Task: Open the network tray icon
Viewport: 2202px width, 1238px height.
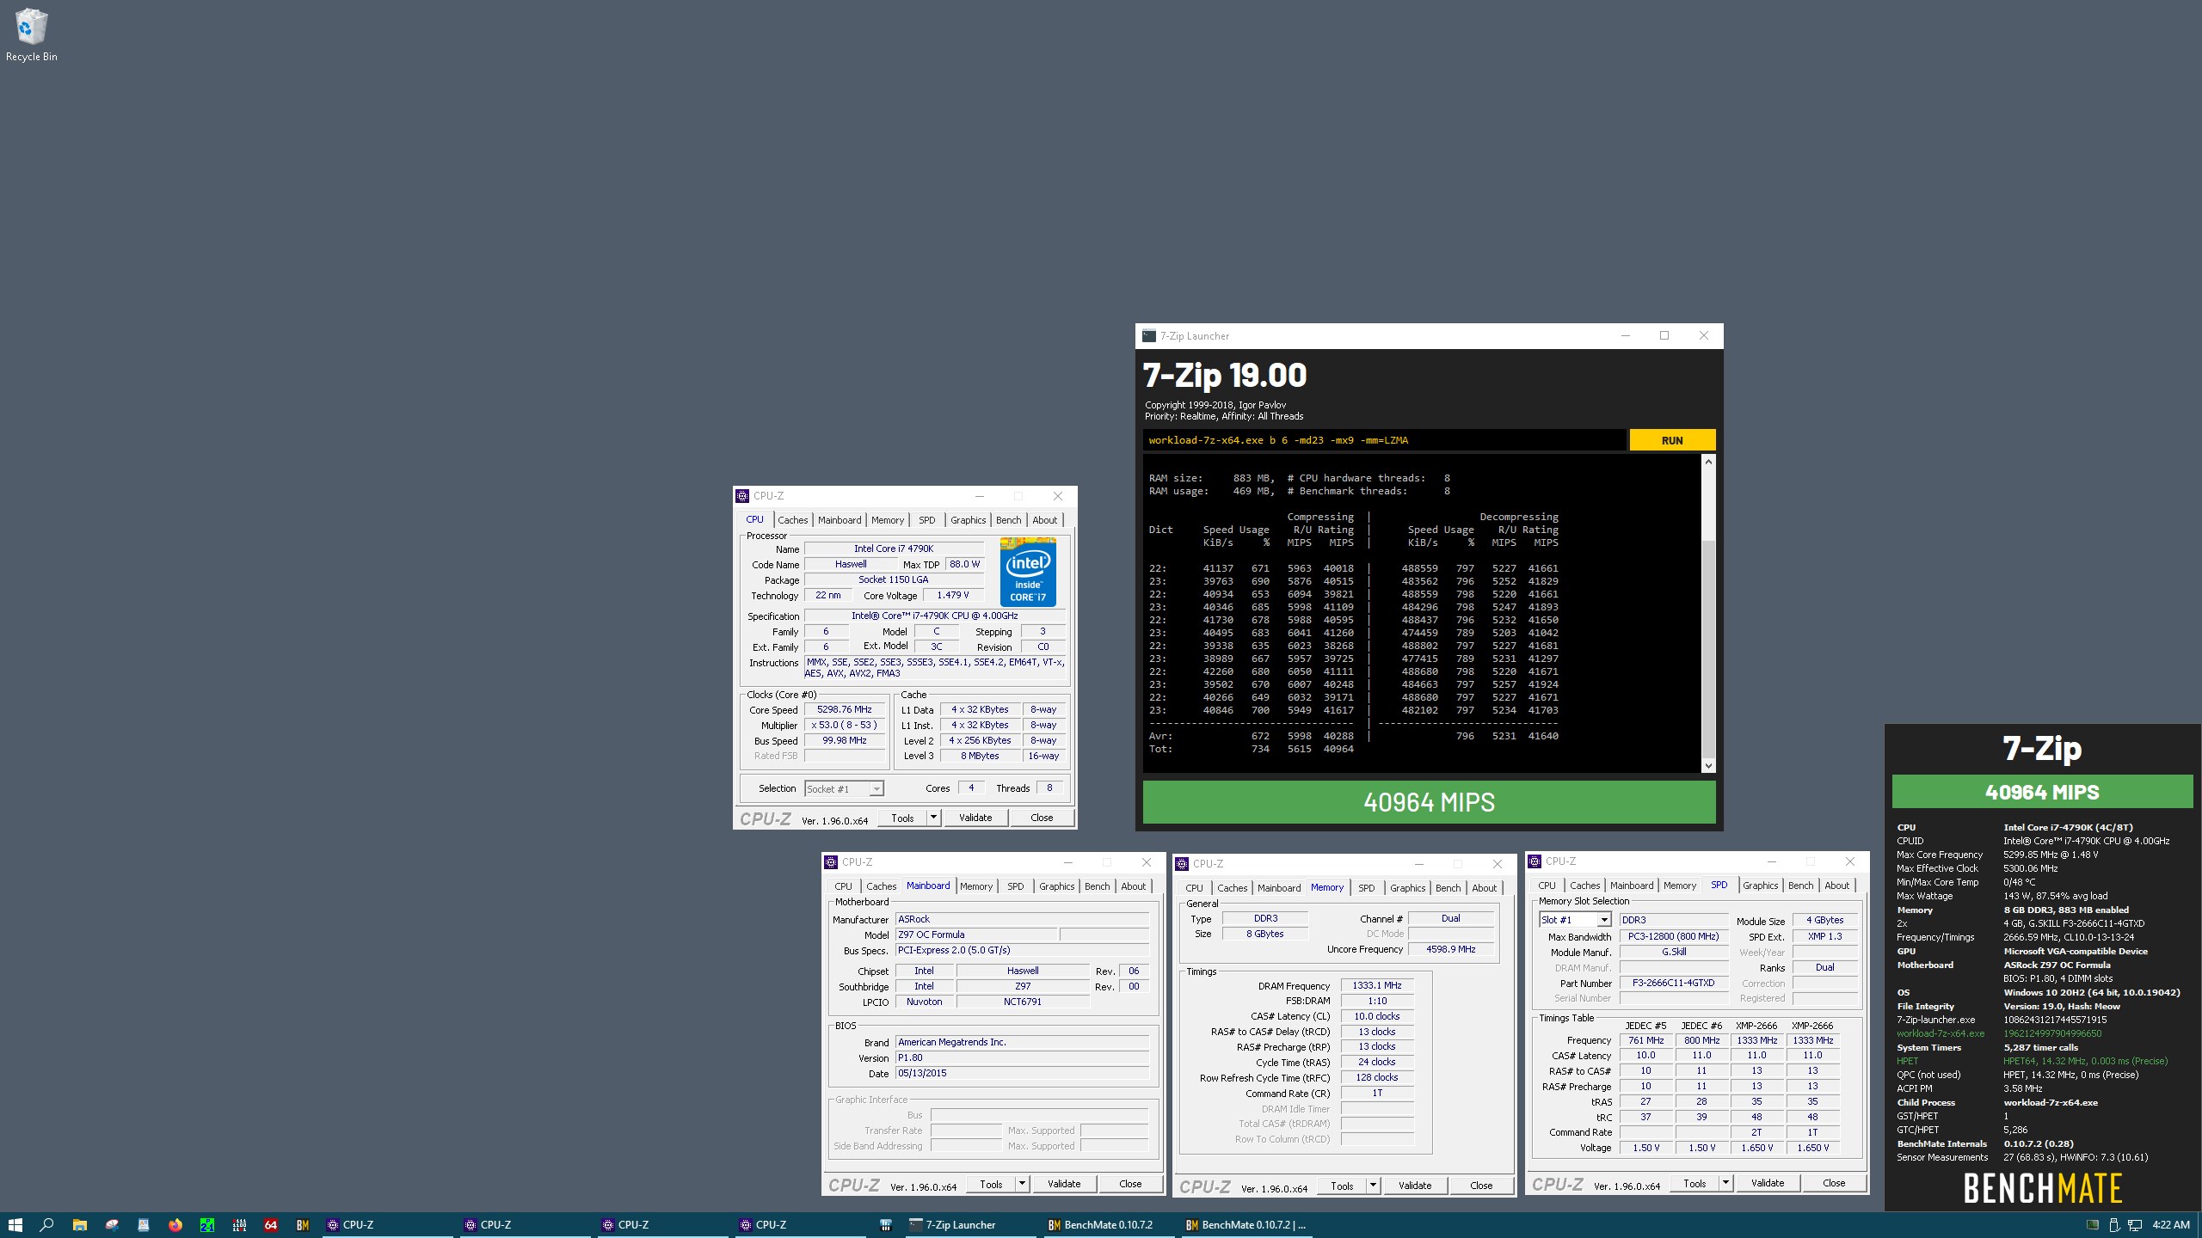Action: (2135, 1225)
